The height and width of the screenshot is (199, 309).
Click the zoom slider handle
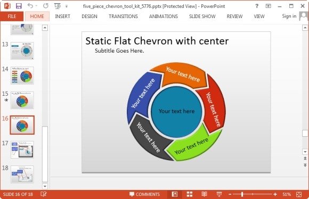coord(242,194)
